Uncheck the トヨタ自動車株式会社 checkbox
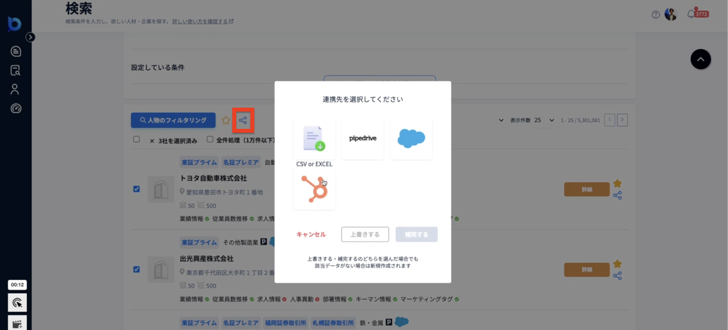728x330 pixels. click(136, 189)
